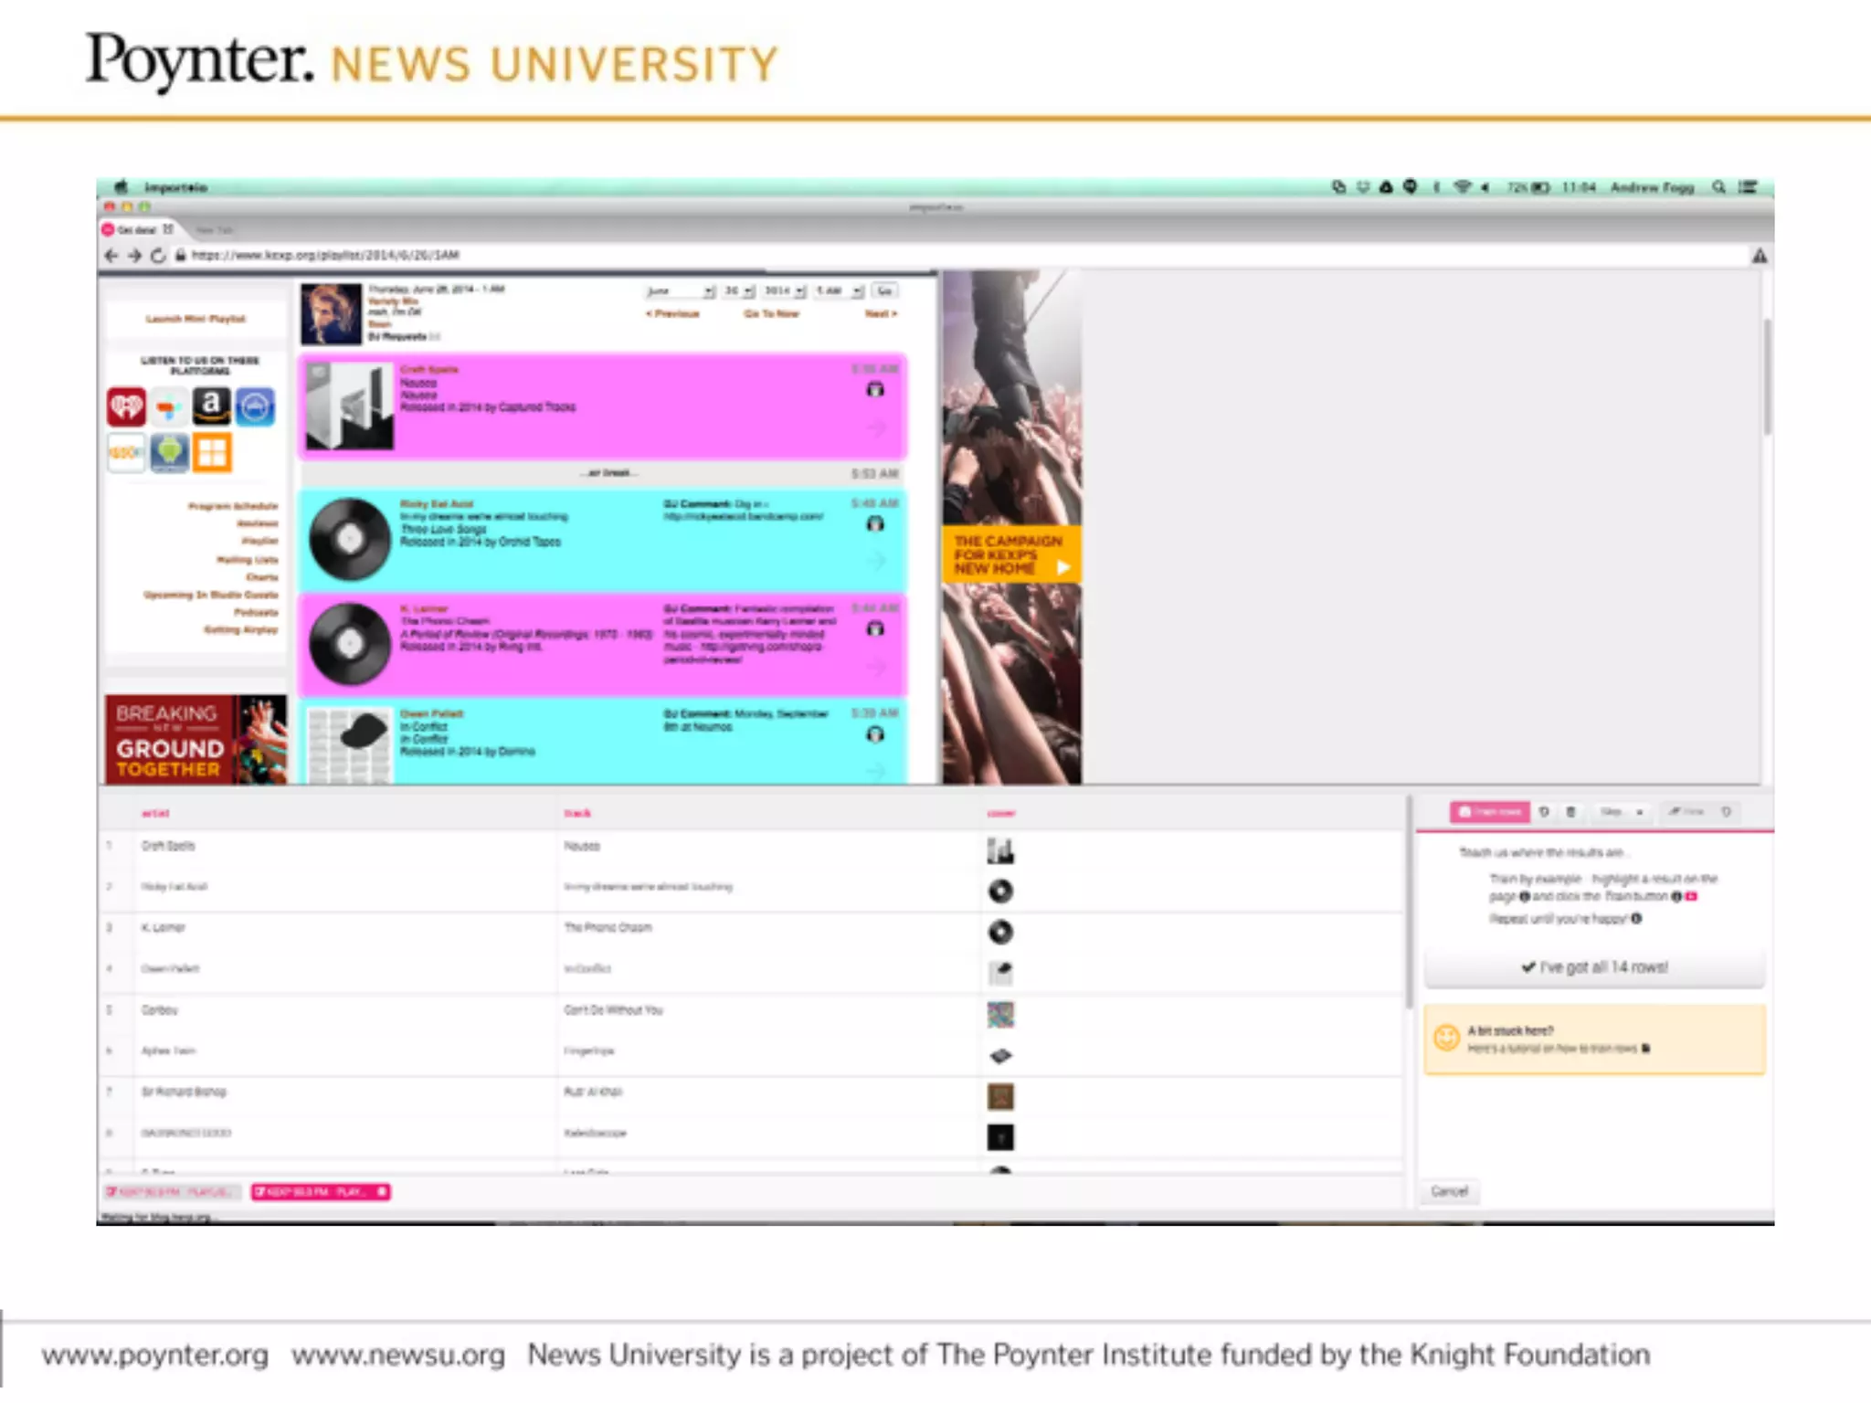The height and width of the screenshot is (1403, 1871).
Task: Click I've got all 14 rows button
Action: pos(1594,967)
